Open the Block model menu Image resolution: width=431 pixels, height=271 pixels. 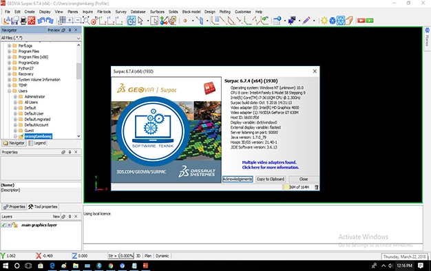pyautogui.click(x=191, y=12)
